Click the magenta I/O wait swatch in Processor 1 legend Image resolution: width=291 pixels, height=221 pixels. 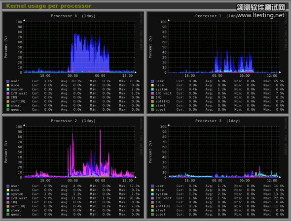152,94
